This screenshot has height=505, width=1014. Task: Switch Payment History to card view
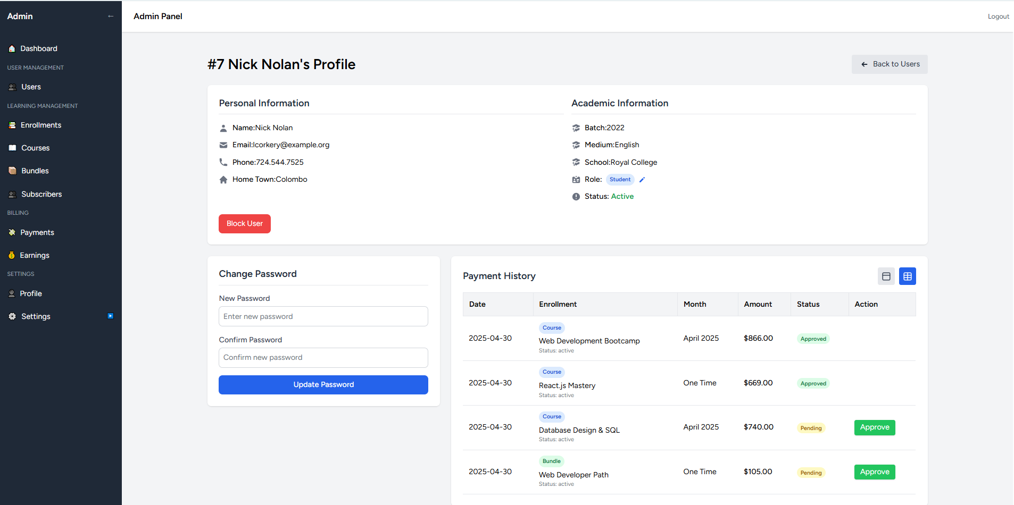point(886,276)
